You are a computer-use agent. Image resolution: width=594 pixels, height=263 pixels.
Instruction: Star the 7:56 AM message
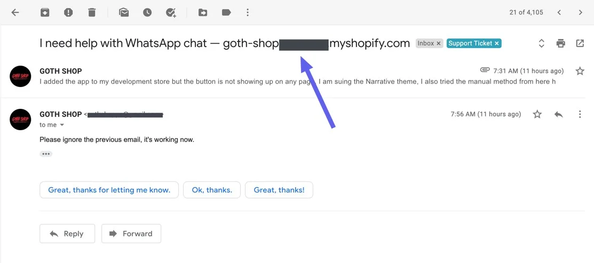(537, 114)
